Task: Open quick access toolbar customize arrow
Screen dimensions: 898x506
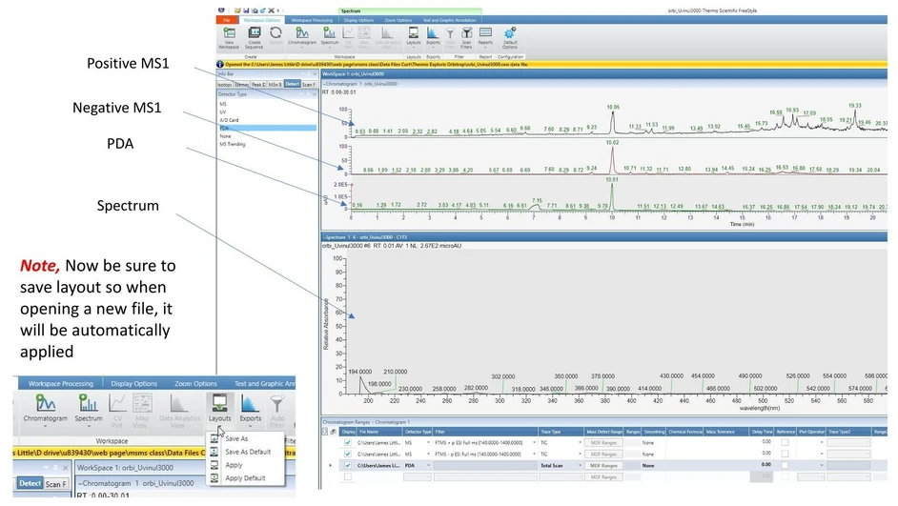Action: coord(279,10)
